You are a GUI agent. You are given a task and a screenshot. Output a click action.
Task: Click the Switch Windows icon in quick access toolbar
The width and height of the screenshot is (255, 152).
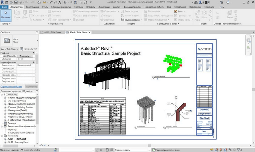pyautogui.click(x=86, y=2)
